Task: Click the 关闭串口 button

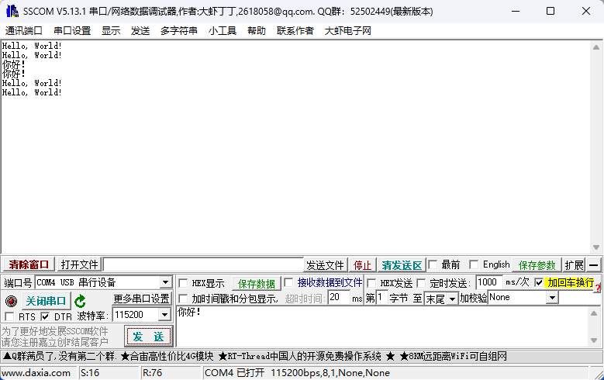Action: click(x=46, y=301)
